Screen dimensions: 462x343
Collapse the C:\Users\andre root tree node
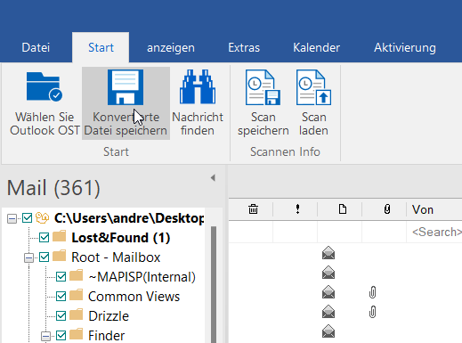(x=12, y=219)
